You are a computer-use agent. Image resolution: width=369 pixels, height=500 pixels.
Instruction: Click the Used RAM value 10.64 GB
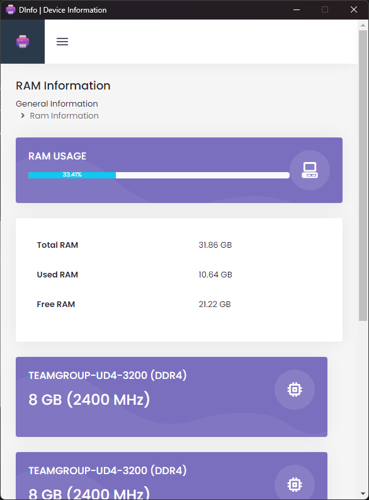click(x=215, y=274)
